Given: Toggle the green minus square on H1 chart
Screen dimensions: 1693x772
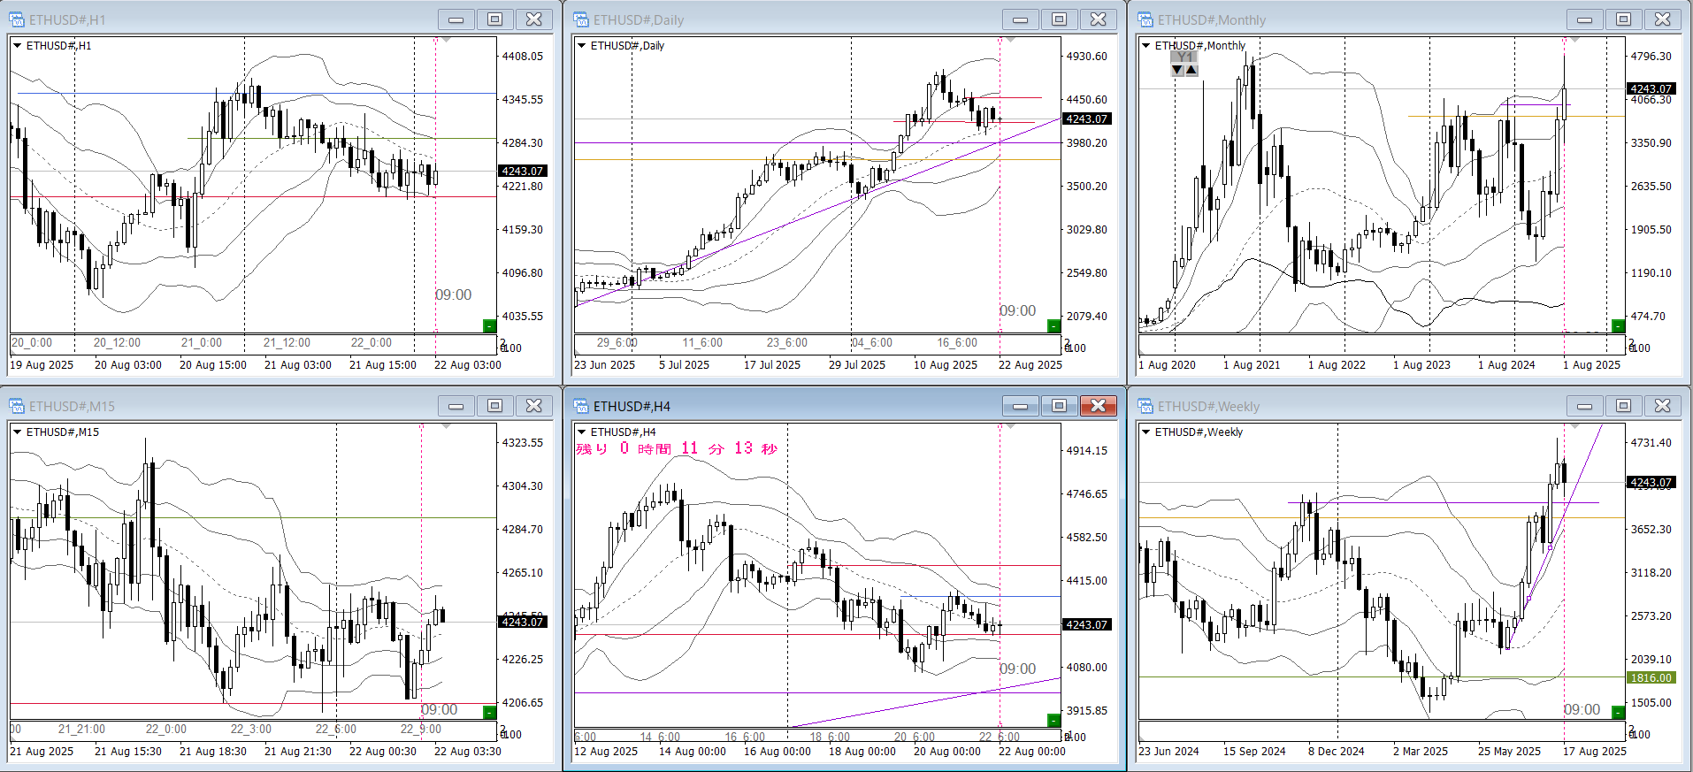Looking at the screenshot, I should pyautogui.click(x=489, y=325).
